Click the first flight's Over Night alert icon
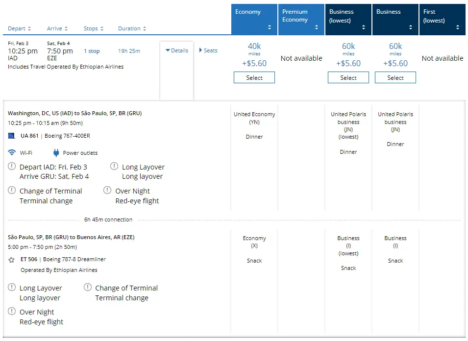The image size is (468, 341). tap(108, 191)
